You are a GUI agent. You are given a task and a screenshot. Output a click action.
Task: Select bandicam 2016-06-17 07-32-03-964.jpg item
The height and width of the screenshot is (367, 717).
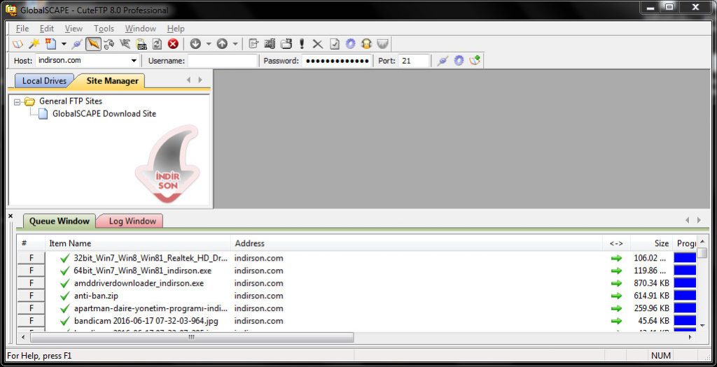click(146, 321)
